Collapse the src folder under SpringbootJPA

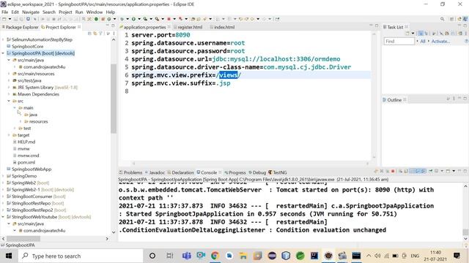click(x=9, y=101)
